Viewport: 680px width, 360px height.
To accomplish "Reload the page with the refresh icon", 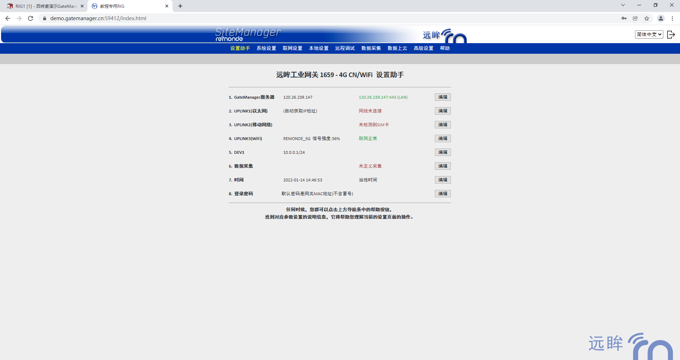I will (x=30, y=18).
